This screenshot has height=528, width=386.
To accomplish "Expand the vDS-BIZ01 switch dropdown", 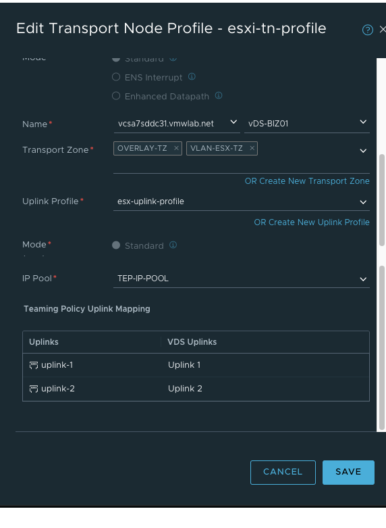I will (x=306, y=124).
